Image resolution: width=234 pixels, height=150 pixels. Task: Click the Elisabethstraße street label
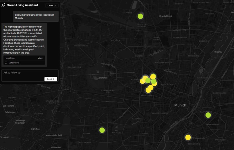[171, 72]
